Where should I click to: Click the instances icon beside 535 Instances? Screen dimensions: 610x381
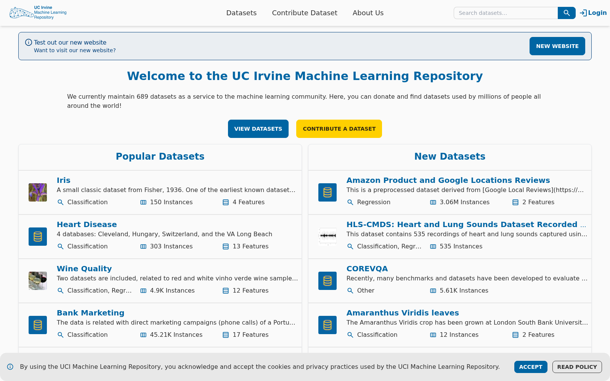click(x=433, y=247)
